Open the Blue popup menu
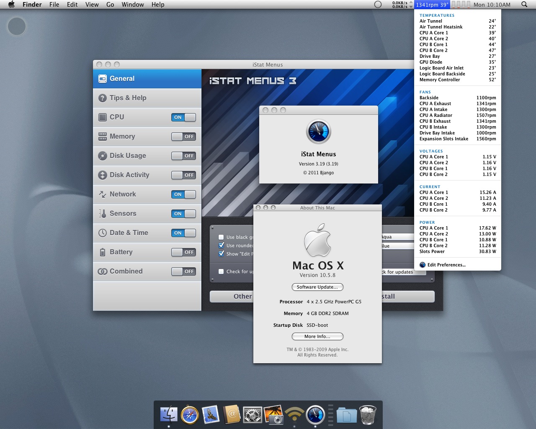The image size is (536, 429). 398,246
